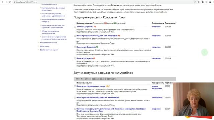Image resolution: width=214 pixels, height=120 pixels.
Task: Click по мере поступления periodicity text
Action: tap(157, 87)
